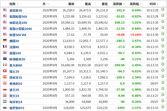Click the clock icon in 美国标普500 row
Screen dimensions: 167x111
(163, 15)
